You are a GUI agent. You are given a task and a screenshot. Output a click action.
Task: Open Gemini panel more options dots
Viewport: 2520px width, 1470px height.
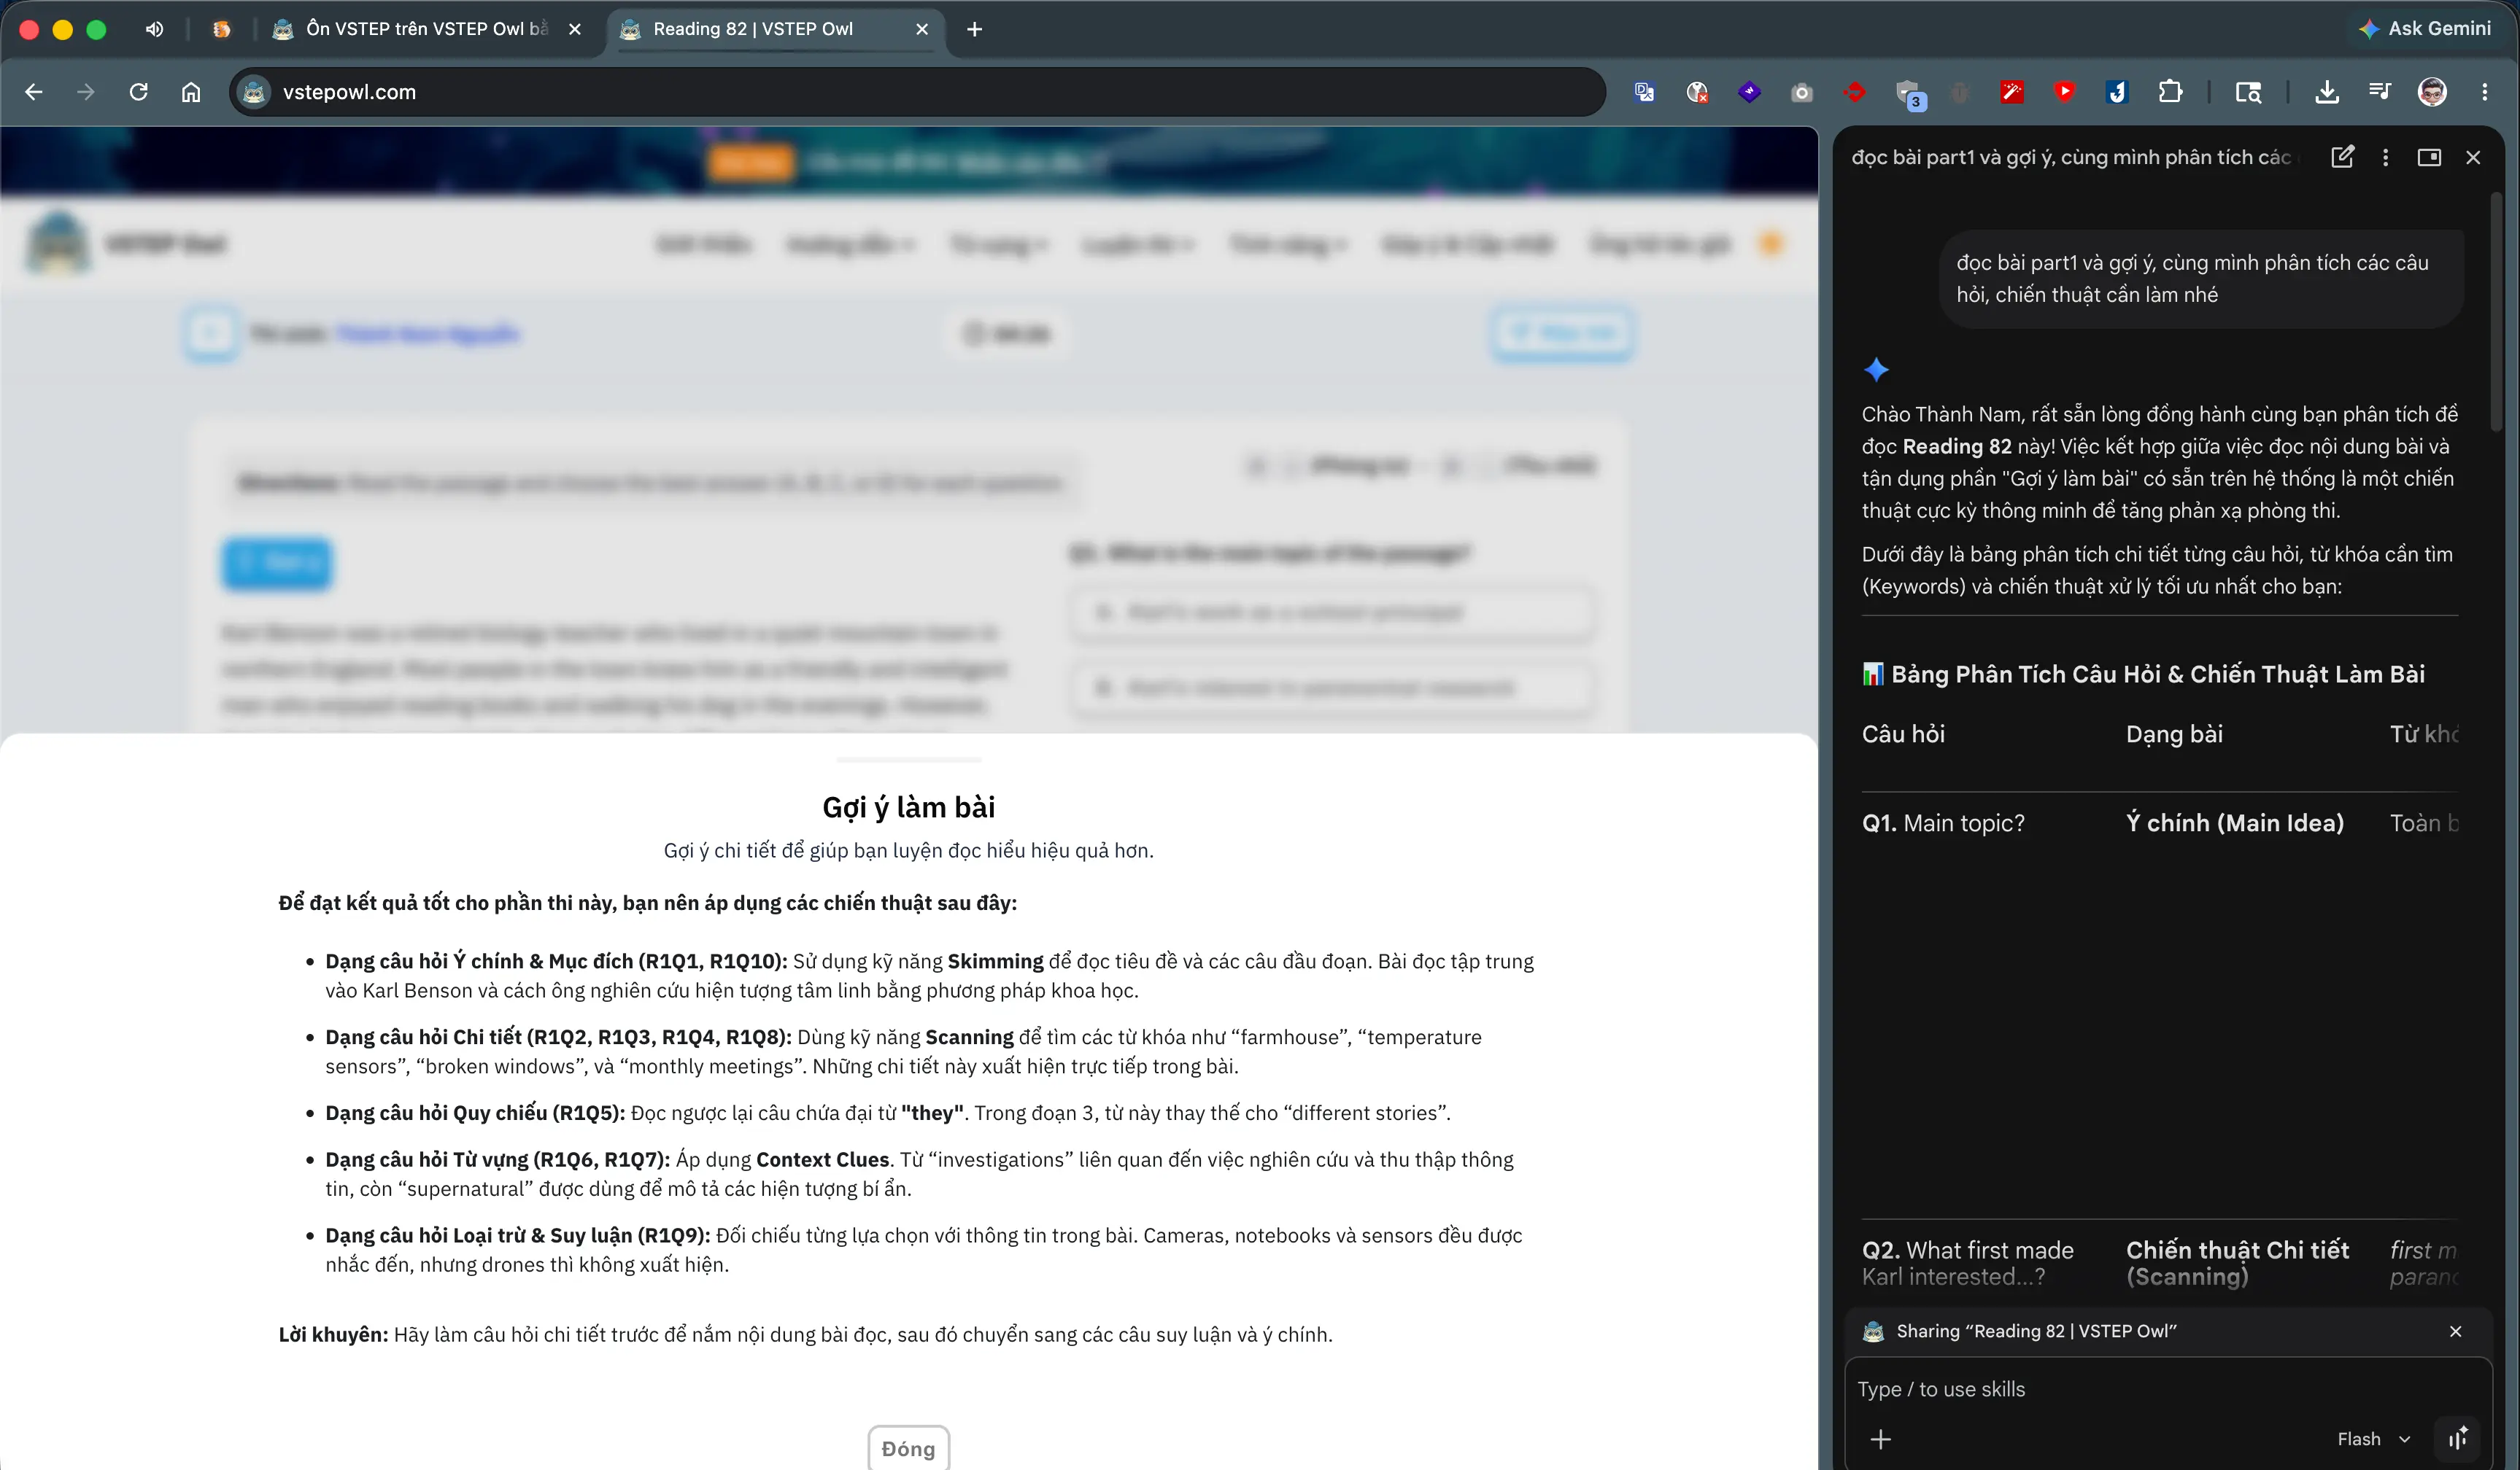point(2386,157)
